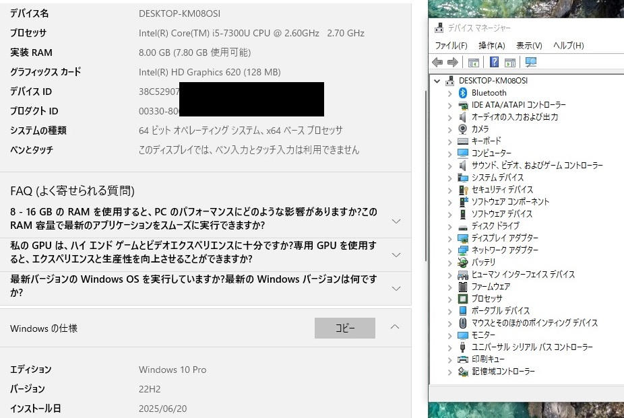
Task: Select the ソフトウェア デバイス row
Action: pos(502,214)
